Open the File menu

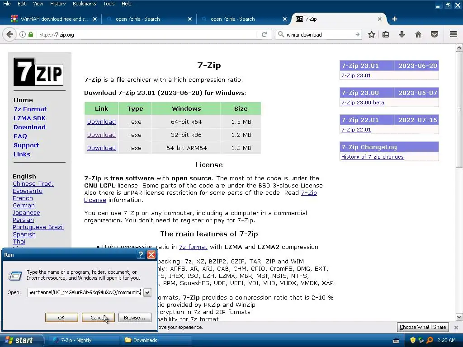click(7, 4)
